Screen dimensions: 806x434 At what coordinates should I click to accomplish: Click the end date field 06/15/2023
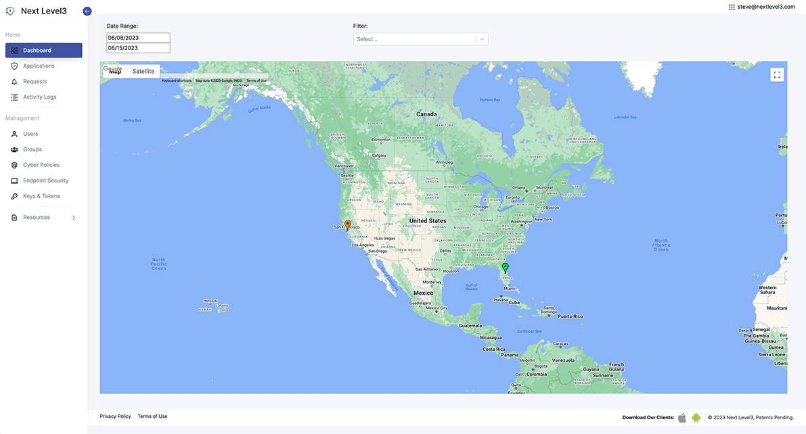138,48
